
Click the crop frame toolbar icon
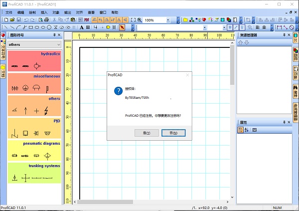point(248,20)
